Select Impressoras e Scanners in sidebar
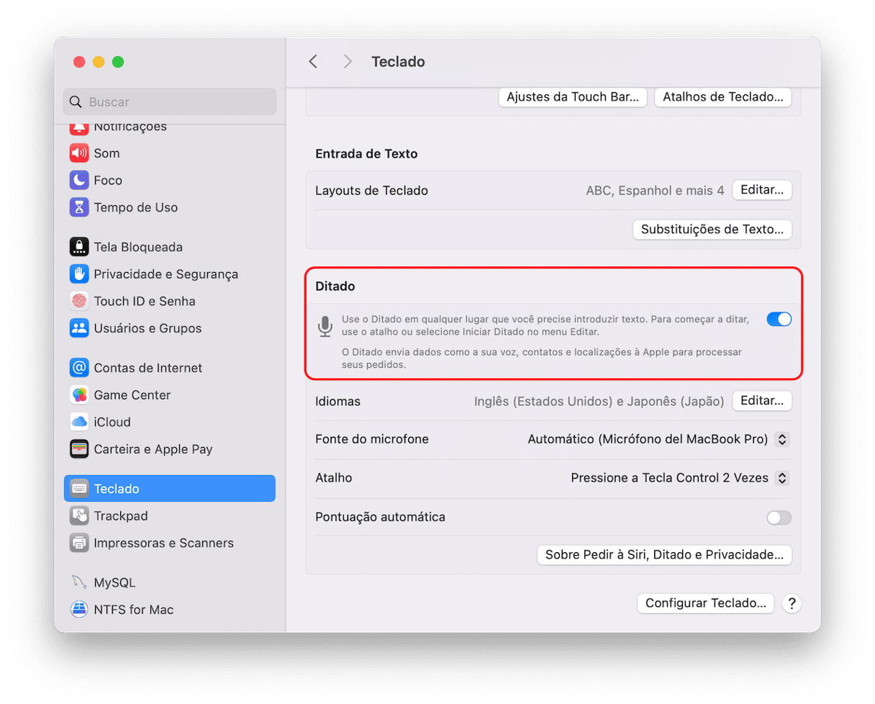Image resolution: width=875 pixels, height=704 pixels. pos(163,543)
